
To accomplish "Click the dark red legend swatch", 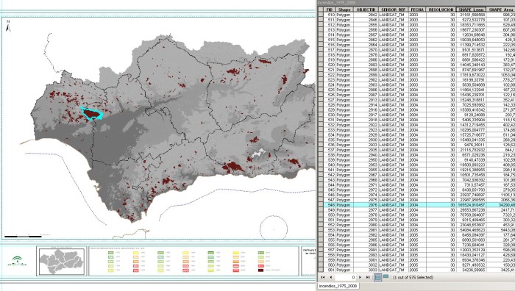I will (x=260, y=270).
